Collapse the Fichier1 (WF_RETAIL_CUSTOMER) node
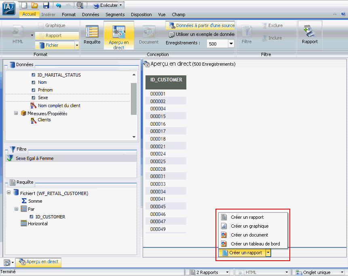Screen dimensions: 348x276 (x=9, y=192)
